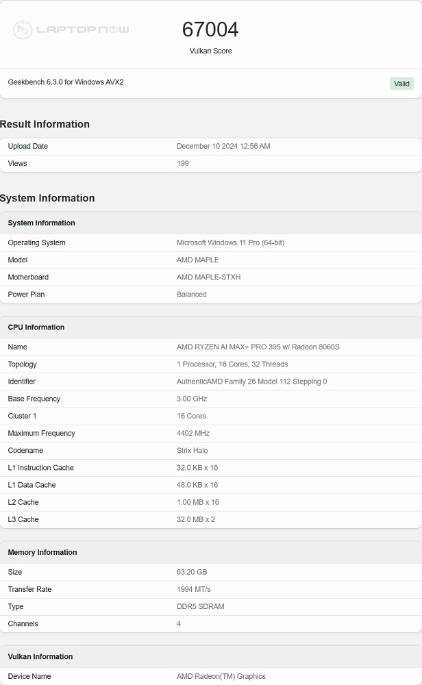
Task: Select the Microsoft Windows 11 Pro value
Action: (230, 242)
